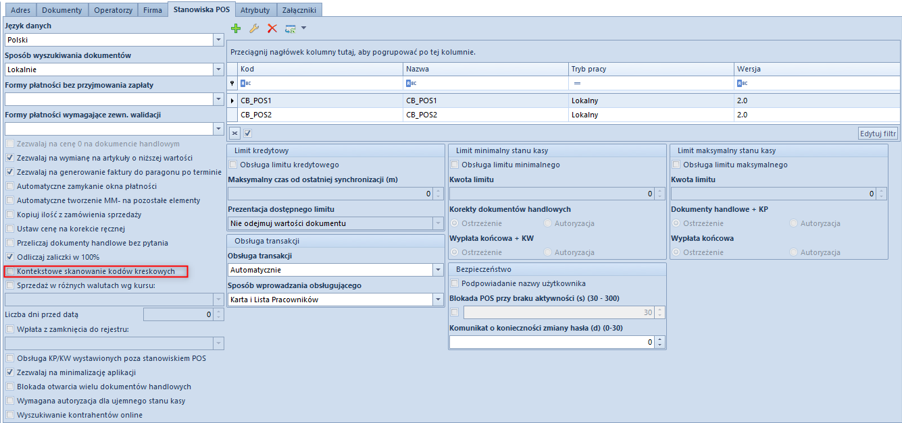
Task: Open the Język danych dropdown
Action: (218, 40)
